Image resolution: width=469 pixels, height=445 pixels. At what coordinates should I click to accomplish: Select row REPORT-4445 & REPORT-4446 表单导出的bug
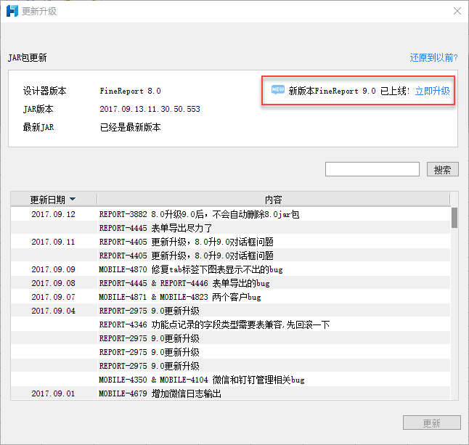click(230, 283)
